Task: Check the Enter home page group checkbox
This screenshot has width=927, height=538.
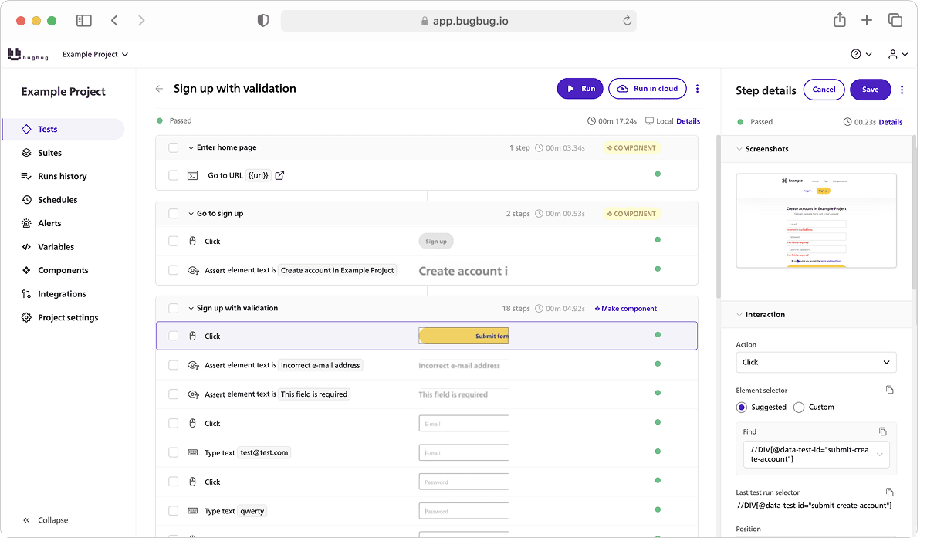Action: point(174,147)
